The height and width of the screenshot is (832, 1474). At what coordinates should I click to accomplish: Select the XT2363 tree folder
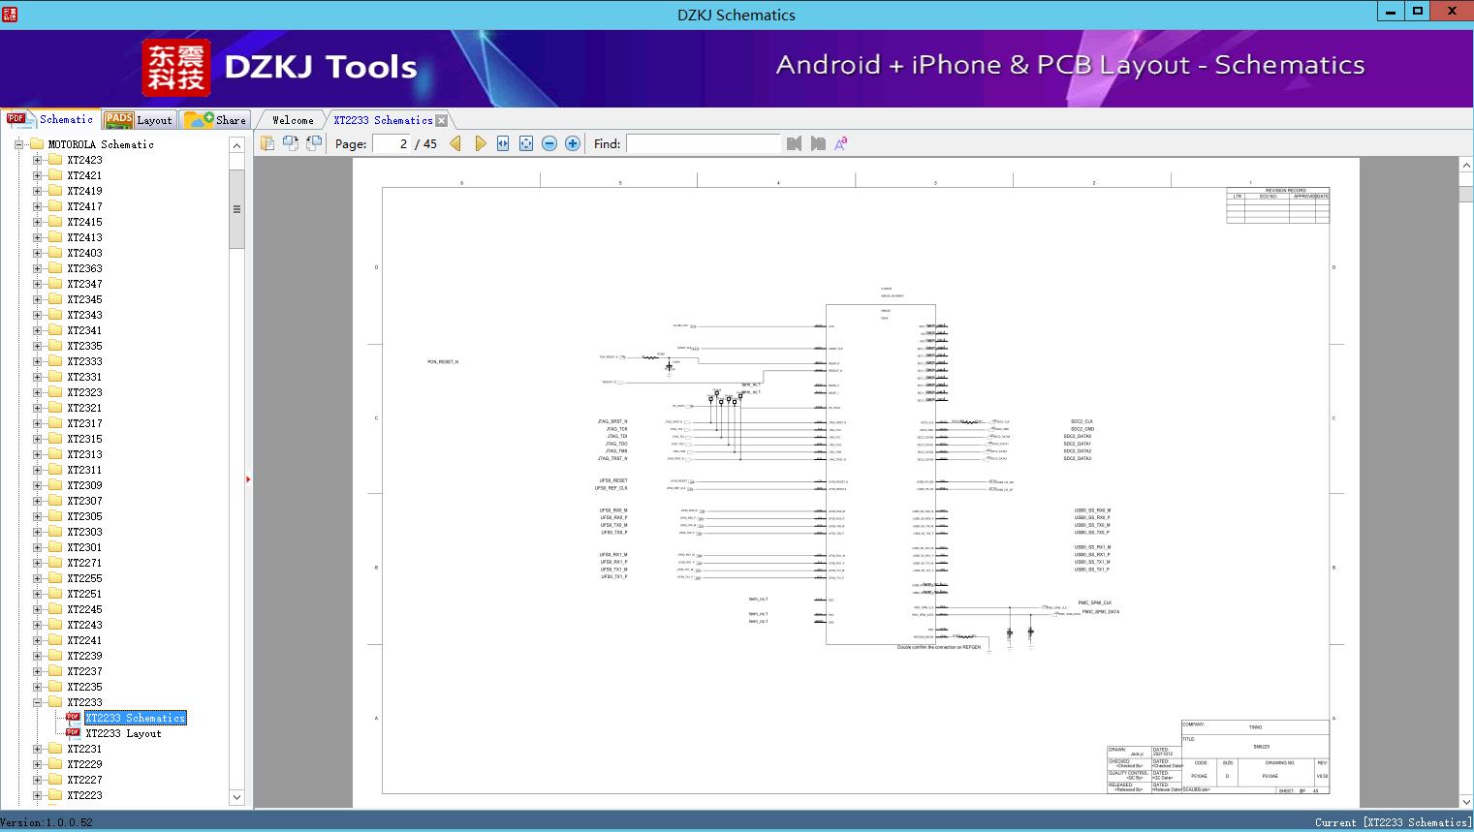pyautogui.click(x=84, y=268)
